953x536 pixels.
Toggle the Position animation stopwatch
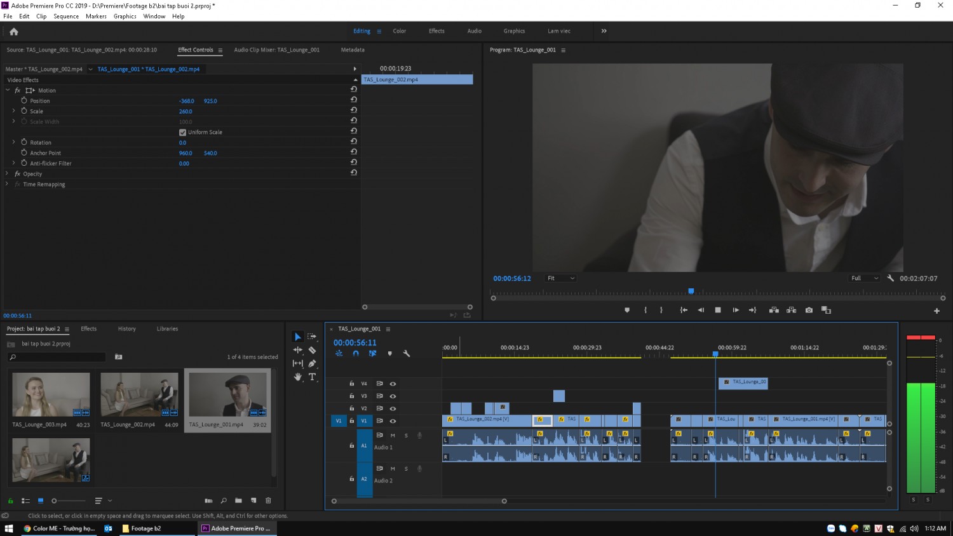[x=24, y=100]
